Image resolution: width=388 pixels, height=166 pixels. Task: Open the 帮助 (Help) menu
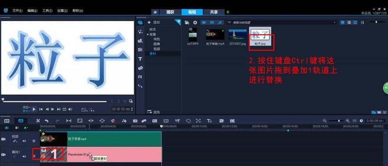pos(78,11)
